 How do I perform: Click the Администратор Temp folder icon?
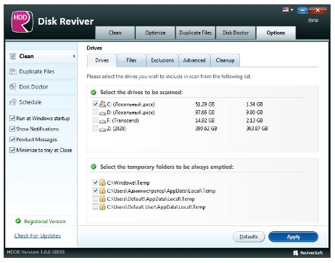tap(102, 191)
